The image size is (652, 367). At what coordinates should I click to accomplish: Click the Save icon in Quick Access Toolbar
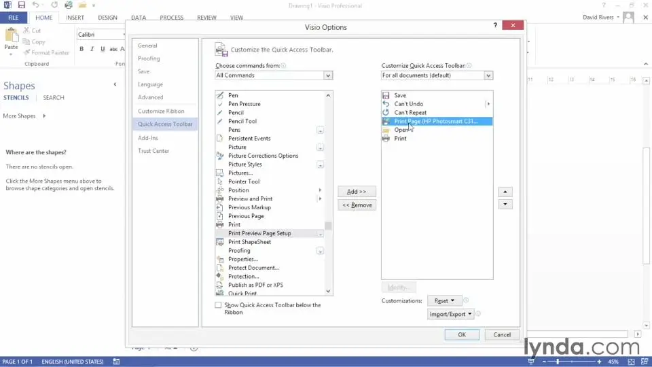pos(21,5)
